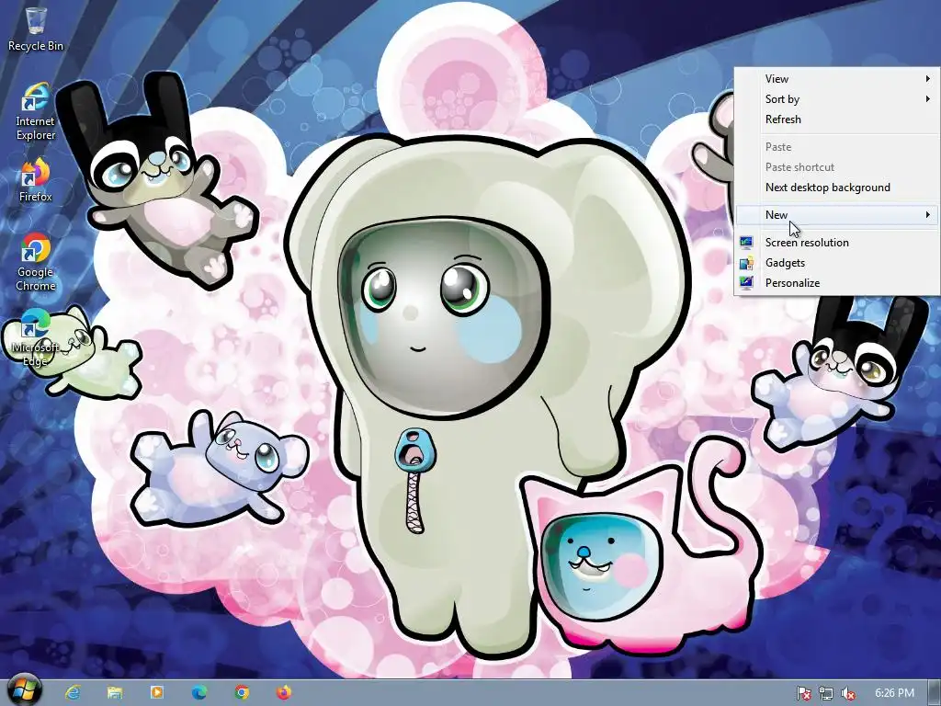
Task: Open Windows Media Player from taskbar
Action: (x=156, y=692)
